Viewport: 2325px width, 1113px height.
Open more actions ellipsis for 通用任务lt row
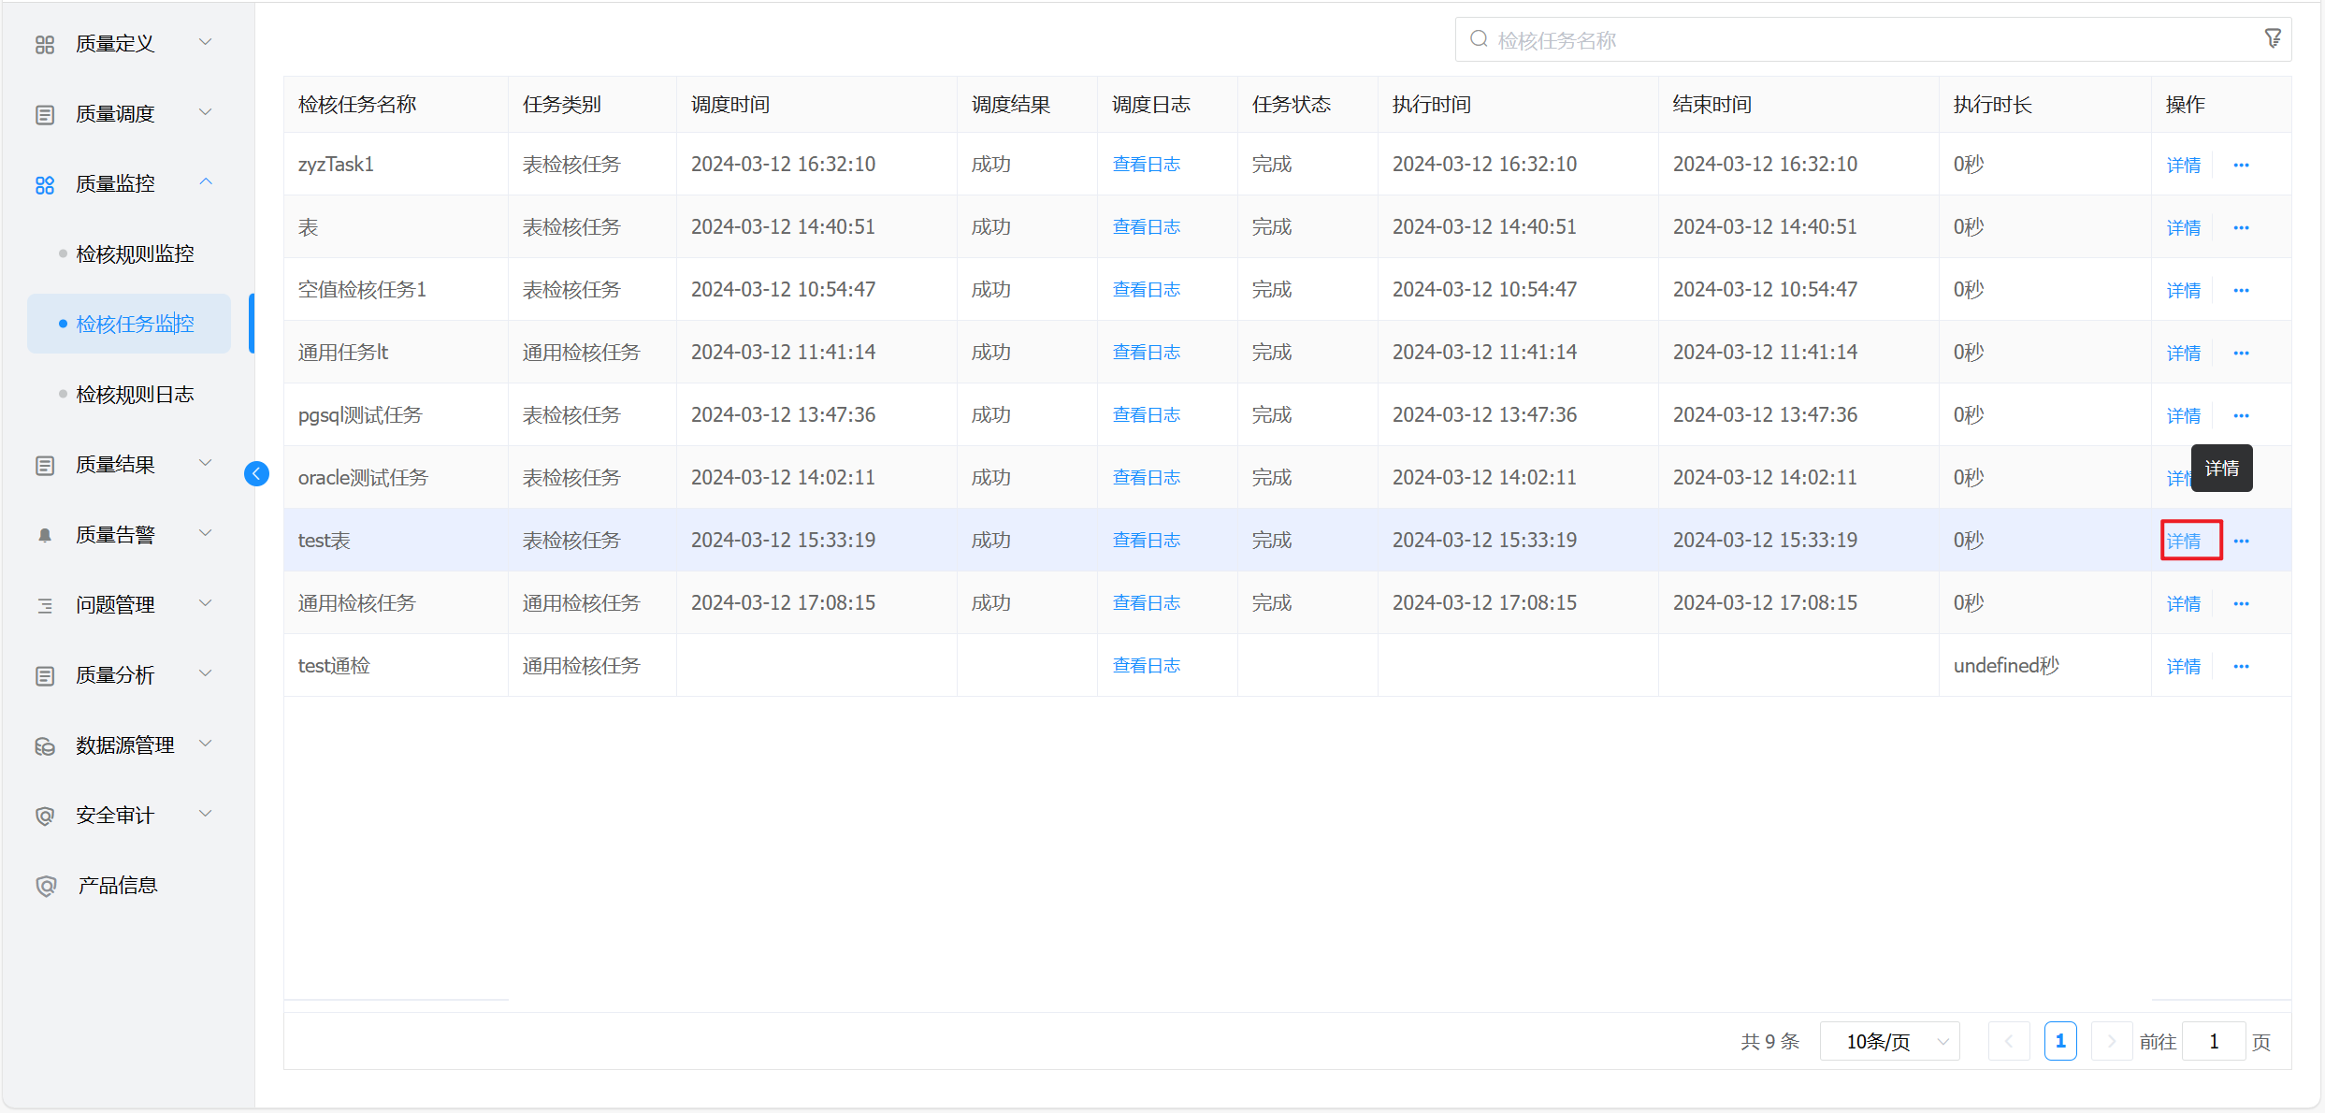2241,353
